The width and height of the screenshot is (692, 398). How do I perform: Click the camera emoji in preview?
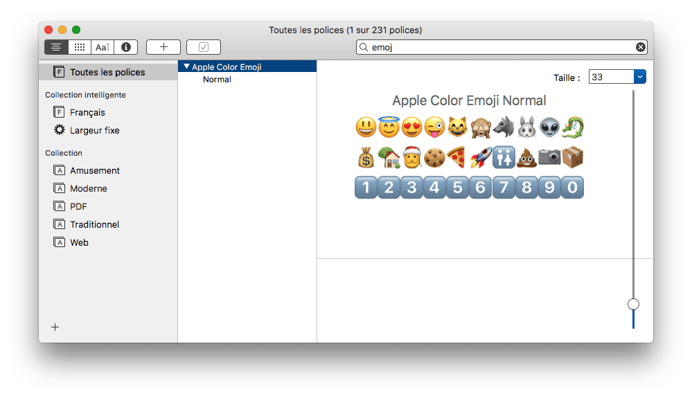click(x=549, y=157)
